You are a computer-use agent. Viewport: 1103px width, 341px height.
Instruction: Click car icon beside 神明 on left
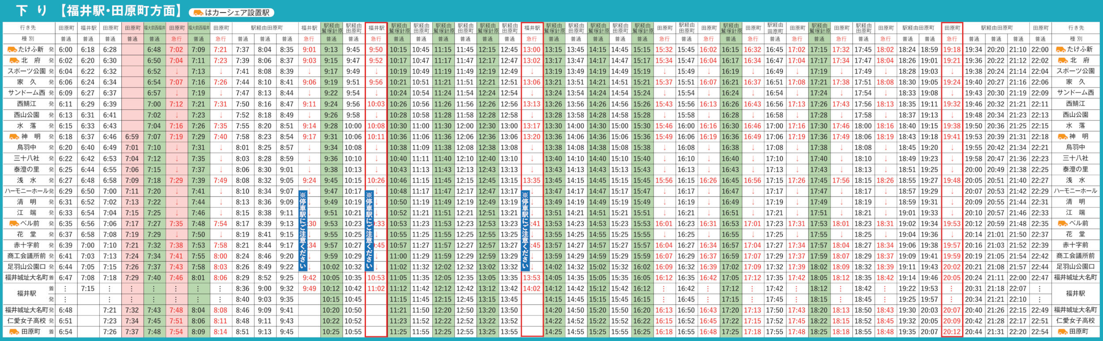tap(14, 137)
